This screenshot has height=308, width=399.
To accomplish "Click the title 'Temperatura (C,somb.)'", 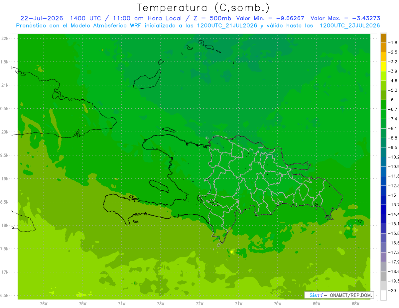I will (x=202, y=8).
